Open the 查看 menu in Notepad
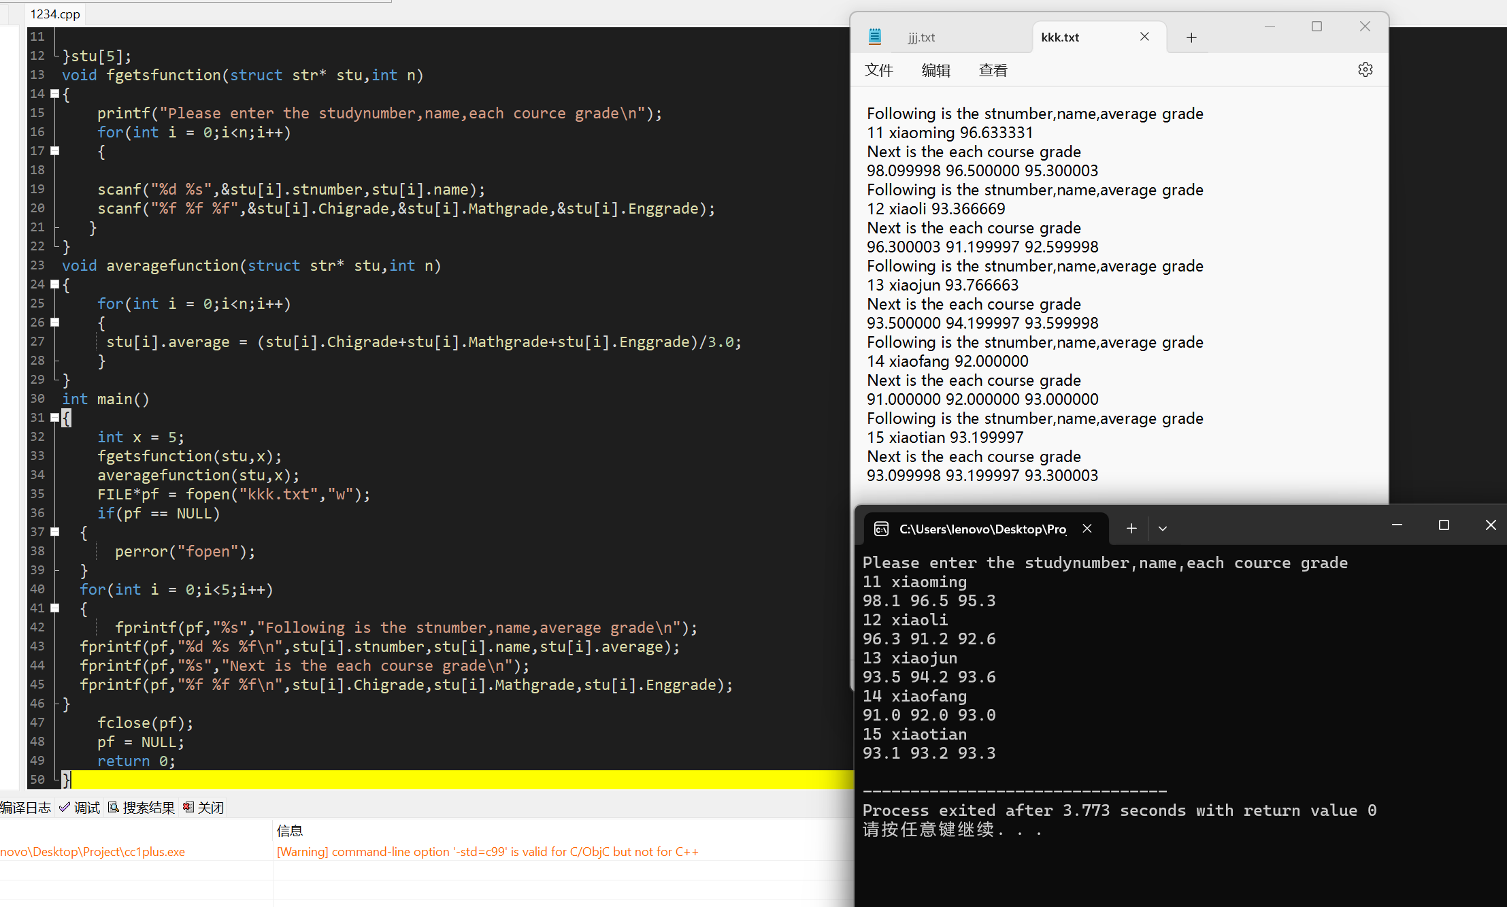Image resolution: width=1507 pixels, height=907 pixels. tap(993, 71)
